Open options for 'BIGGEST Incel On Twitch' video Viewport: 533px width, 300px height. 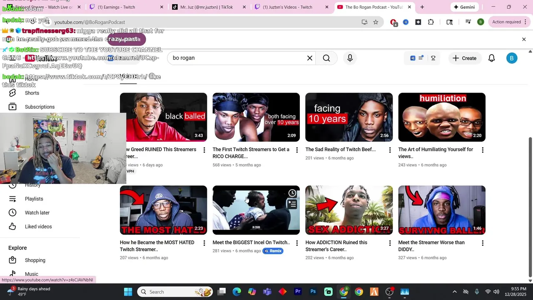pyautogui.click(x=297, y=243)
